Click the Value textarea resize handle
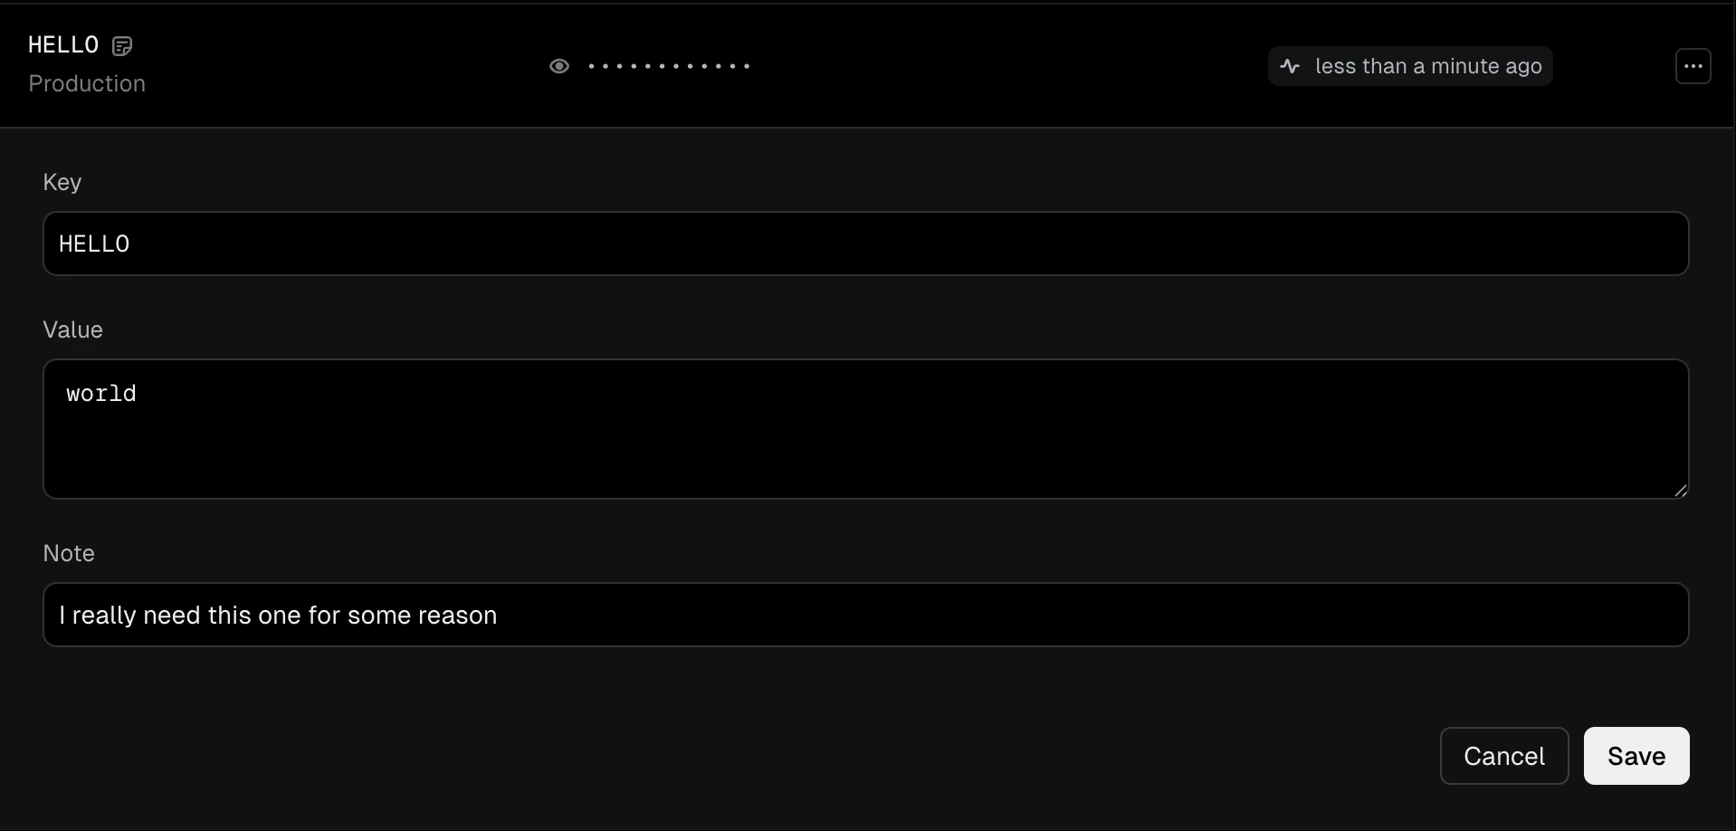 pos(1681,490)
